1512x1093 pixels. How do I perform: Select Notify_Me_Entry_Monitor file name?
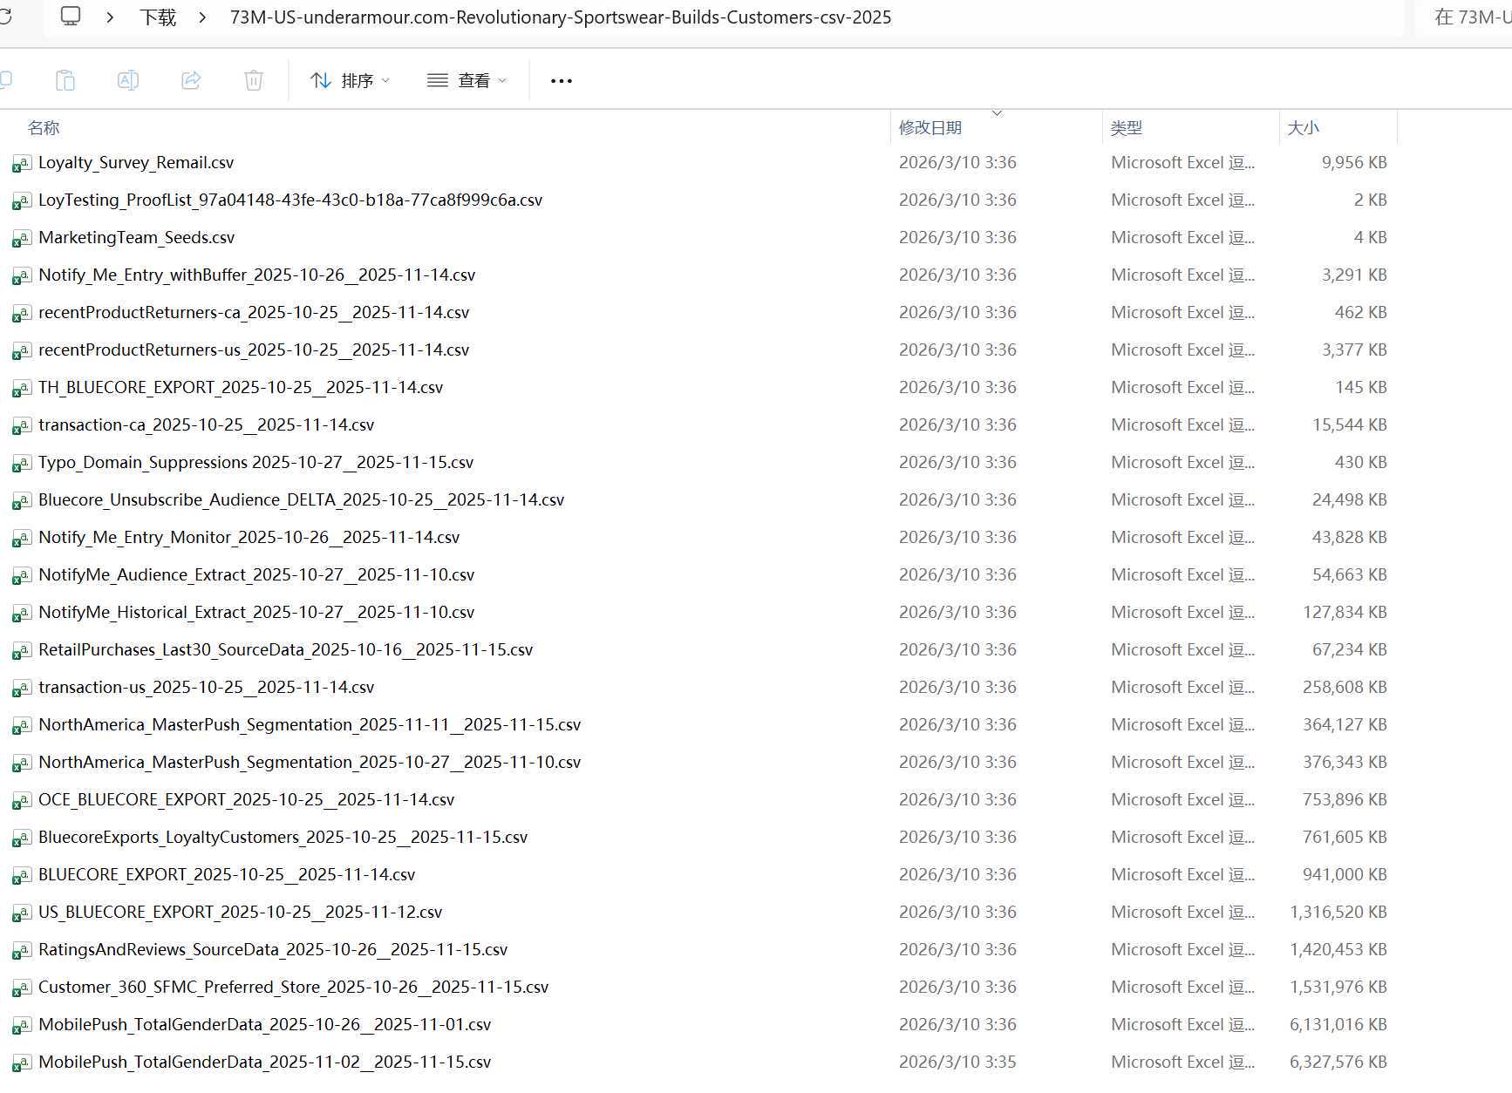249,537
